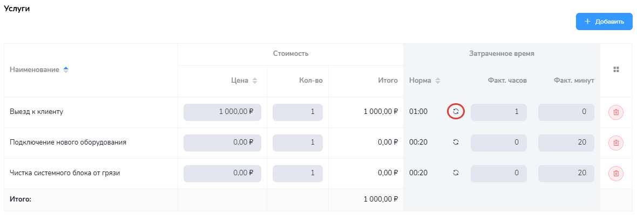637x222 pixels.
Task: Sort the table by Цена
Action: pos(255,81)
